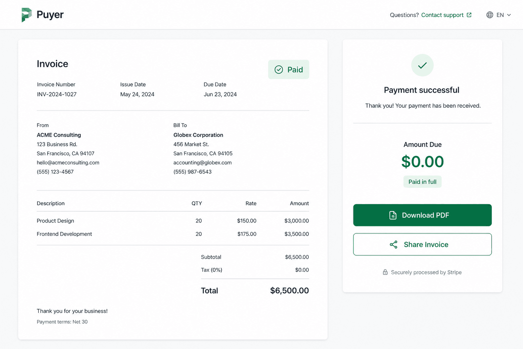523x349 pixels.
Task: Click the Paid status check icon
Action: (279, 70)
